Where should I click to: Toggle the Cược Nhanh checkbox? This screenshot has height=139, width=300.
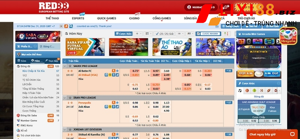(x=198, y=34)
